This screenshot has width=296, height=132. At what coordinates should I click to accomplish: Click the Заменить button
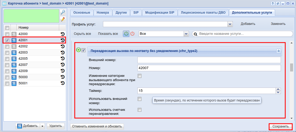click(x=278, y=24)
